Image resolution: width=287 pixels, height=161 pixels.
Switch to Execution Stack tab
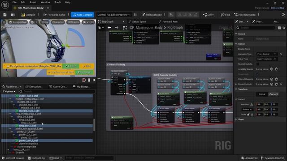[x=34, y=86]
